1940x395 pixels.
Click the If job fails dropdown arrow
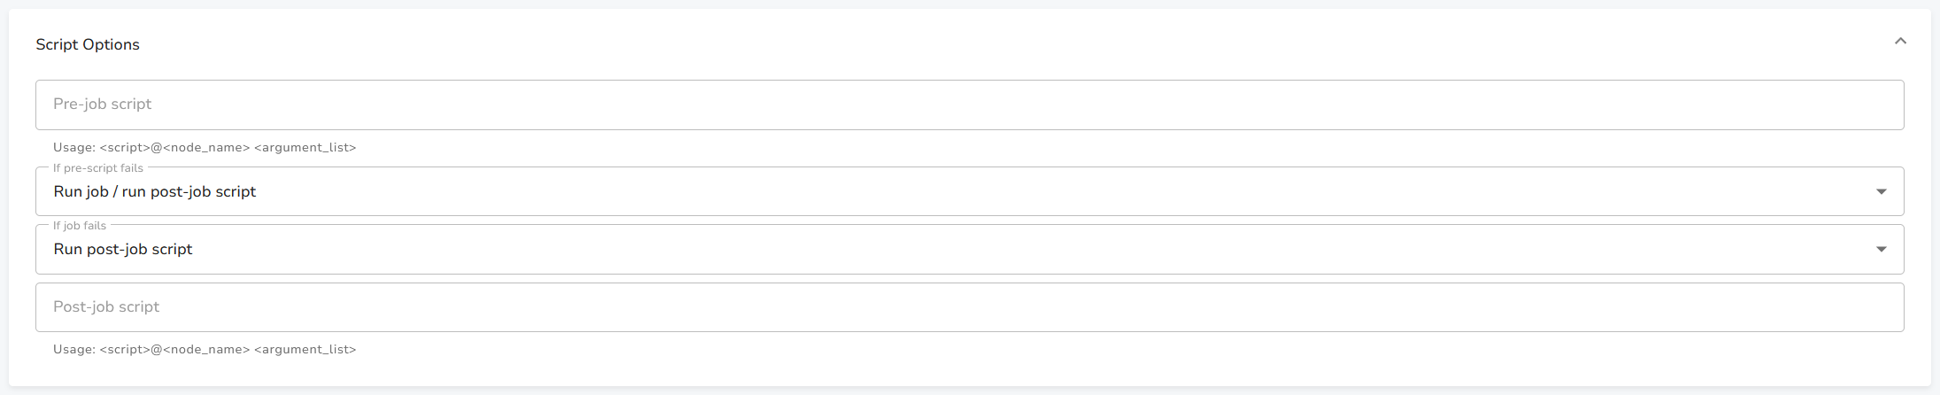[1881, 250]
